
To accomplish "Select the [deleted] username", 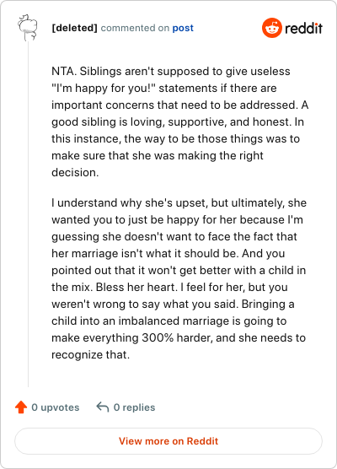I will pos(74,28).
